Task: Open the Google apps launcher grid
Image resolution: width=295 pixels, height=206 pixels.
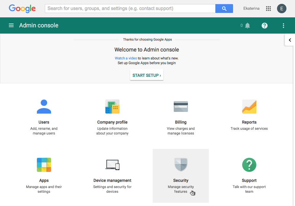Action: click(268, 9)
